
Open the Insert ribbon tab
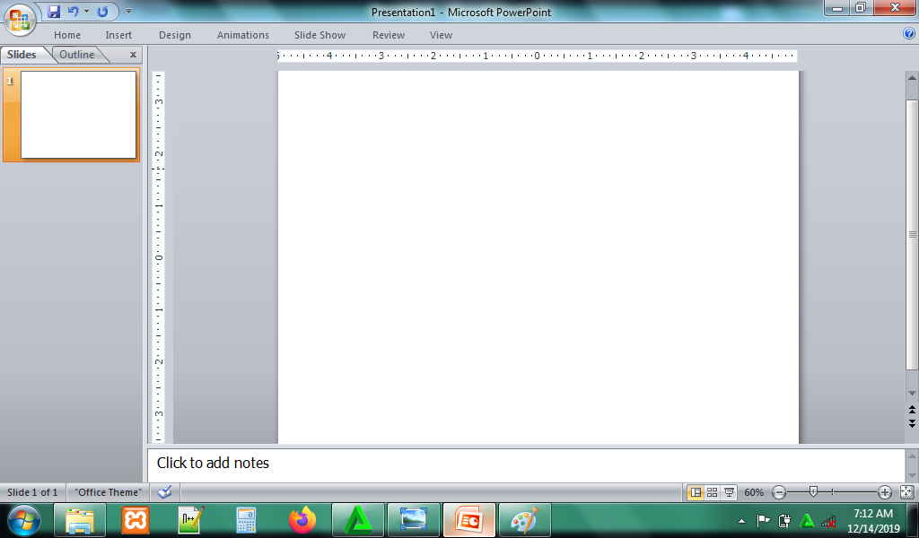118,35
